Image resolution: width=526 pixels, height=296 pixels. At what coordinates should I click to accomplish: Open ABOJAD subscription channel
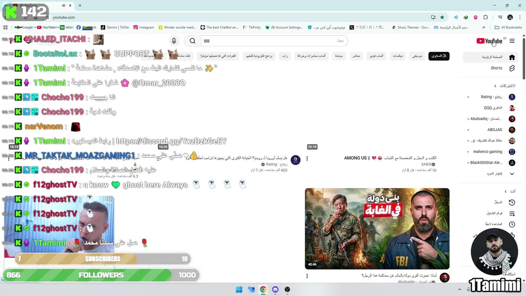point(491,130)
